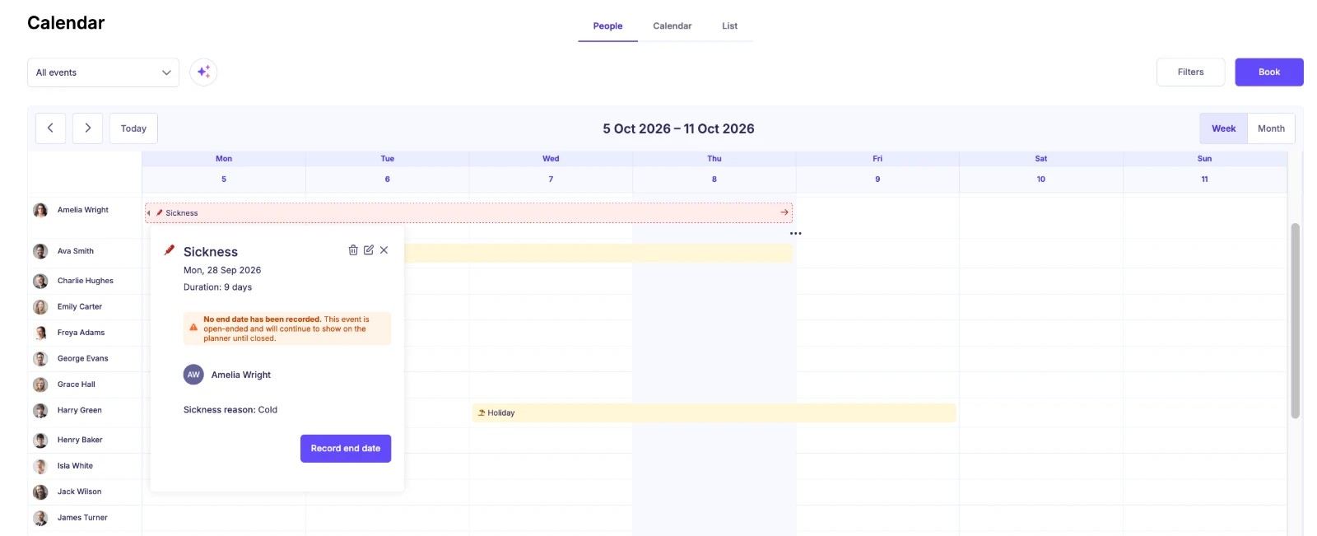This screenshot has height=536, width=1317.
Task: Click Jack Wilson's avatar photo
Action: 40,492
